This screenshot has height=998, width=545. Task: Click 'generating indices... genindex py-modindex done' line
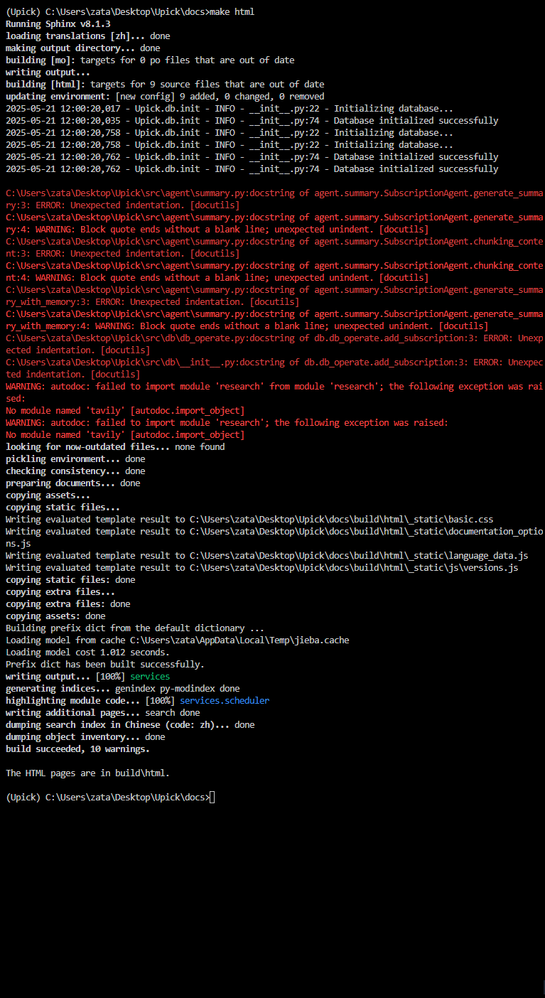click(123, 689)
